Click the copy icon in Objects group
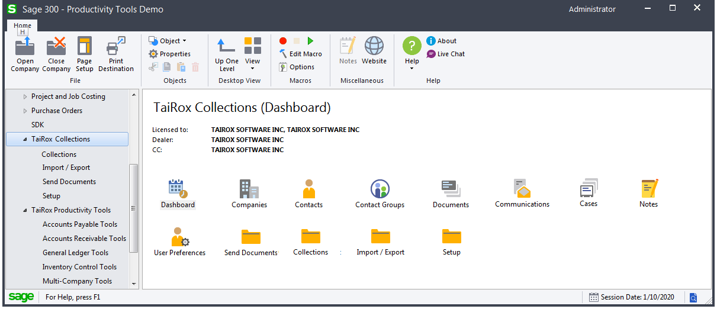Image resolution: width=717 pixels, height=309 pixels. point(168,67)
